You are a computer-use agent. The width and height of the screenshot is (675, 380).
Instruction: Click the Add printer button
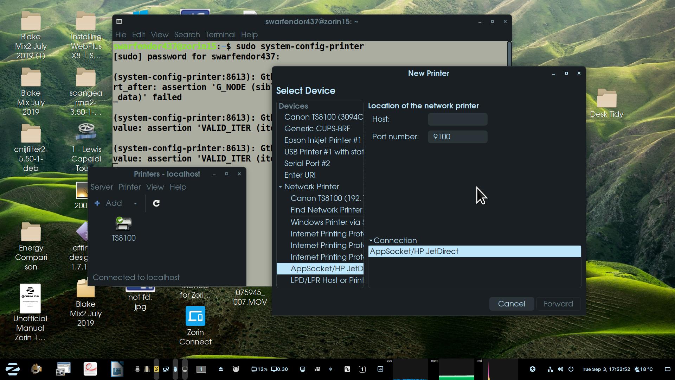109,203
